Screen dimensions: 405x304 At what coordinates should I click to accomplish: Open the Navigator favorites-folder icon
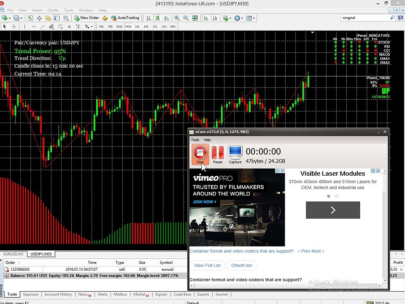(x=48, y=18)
